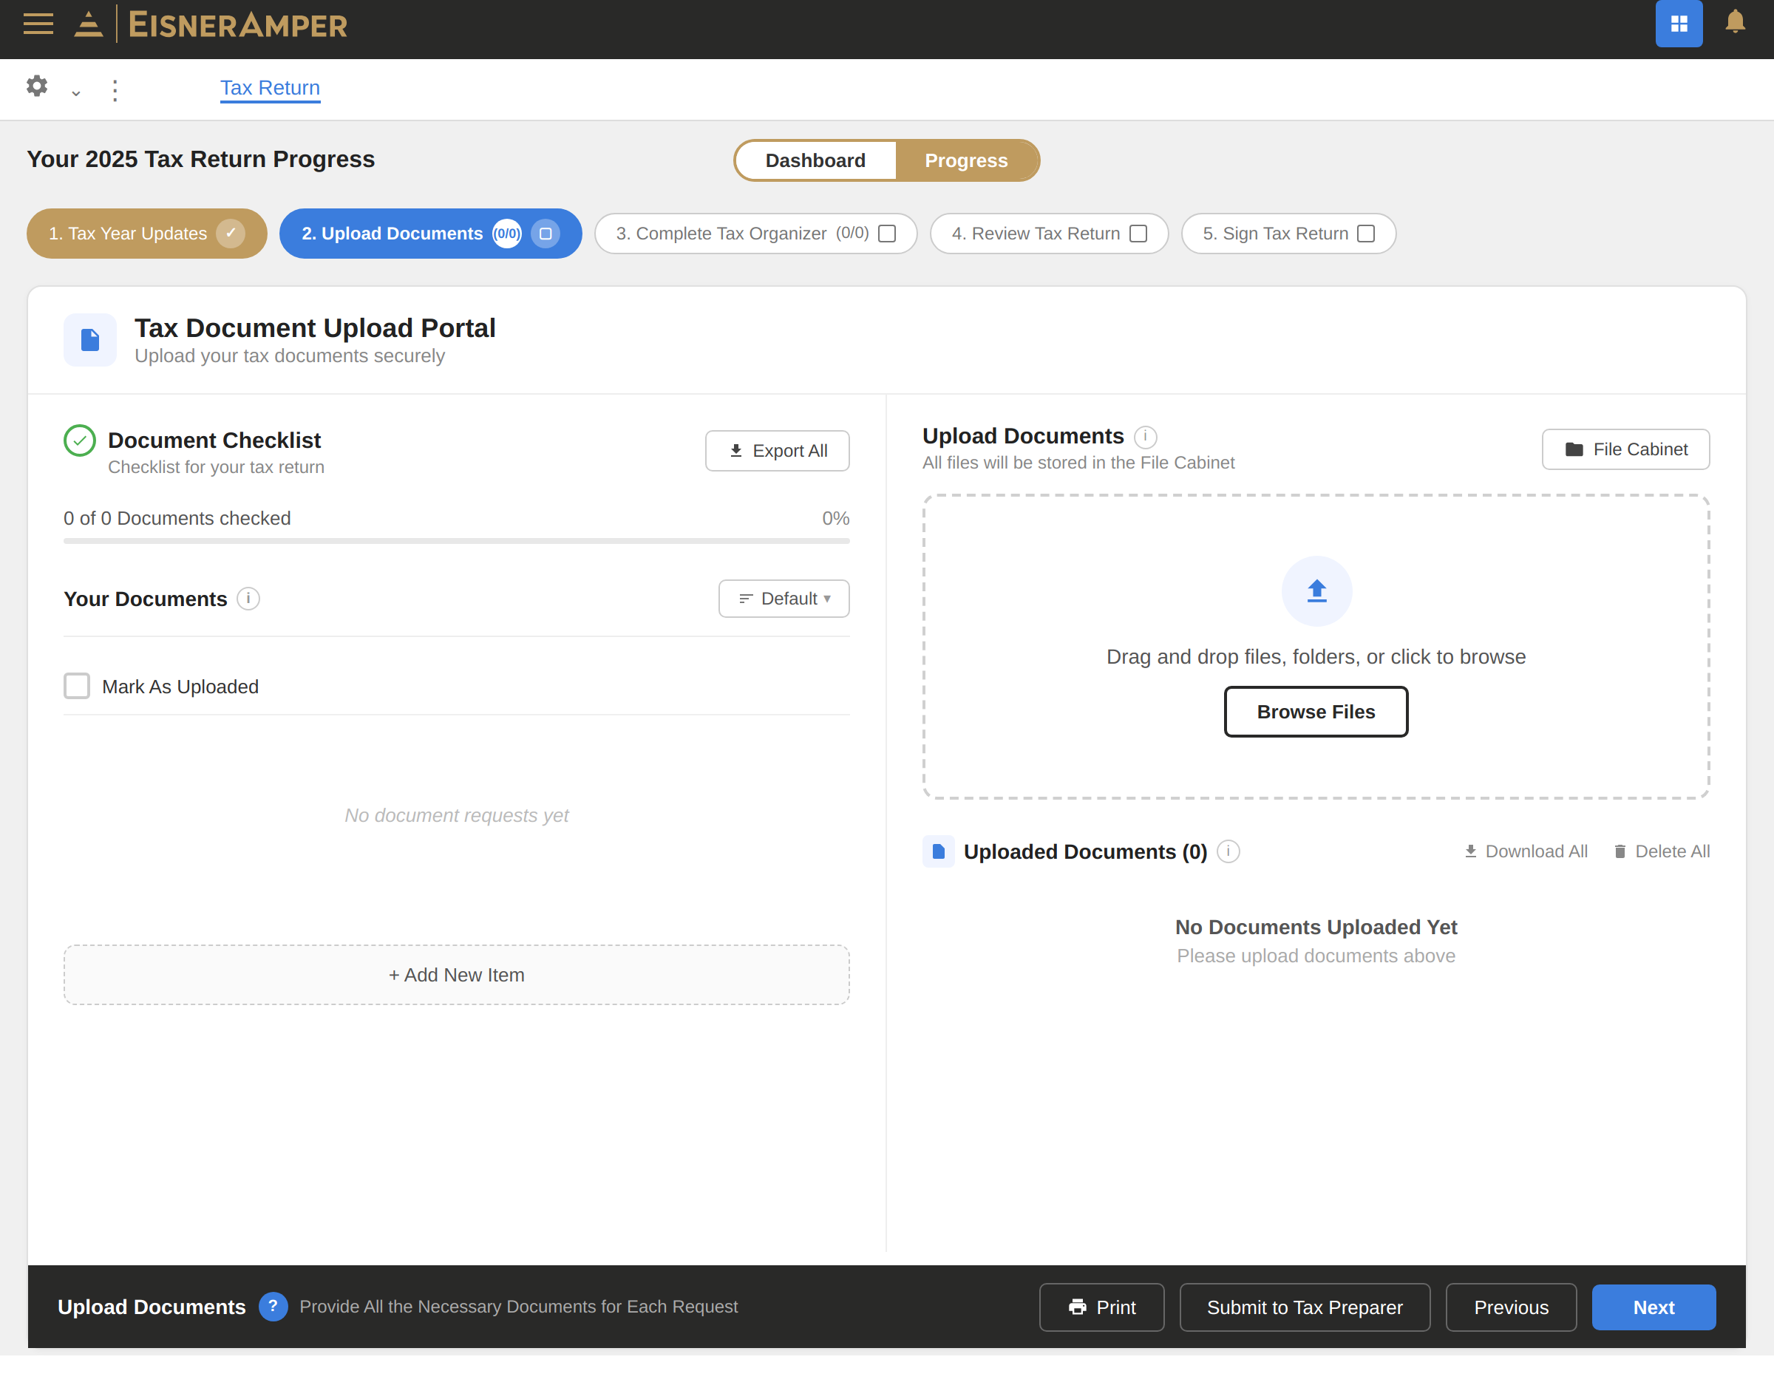Viewport: 1774px width, 1385px height.
Task: Click the Browse Files button
Action: tap(1315, 712)
